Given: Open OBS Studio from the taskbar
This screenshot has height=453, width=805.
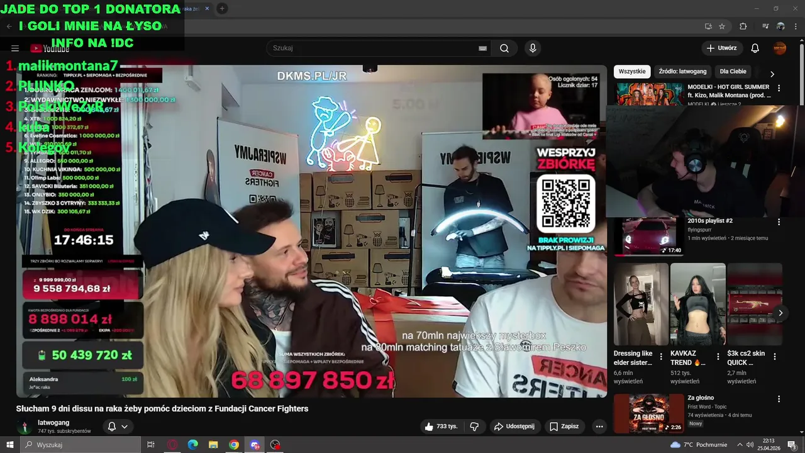Looking at the screenshot, I should pos(275,445).
